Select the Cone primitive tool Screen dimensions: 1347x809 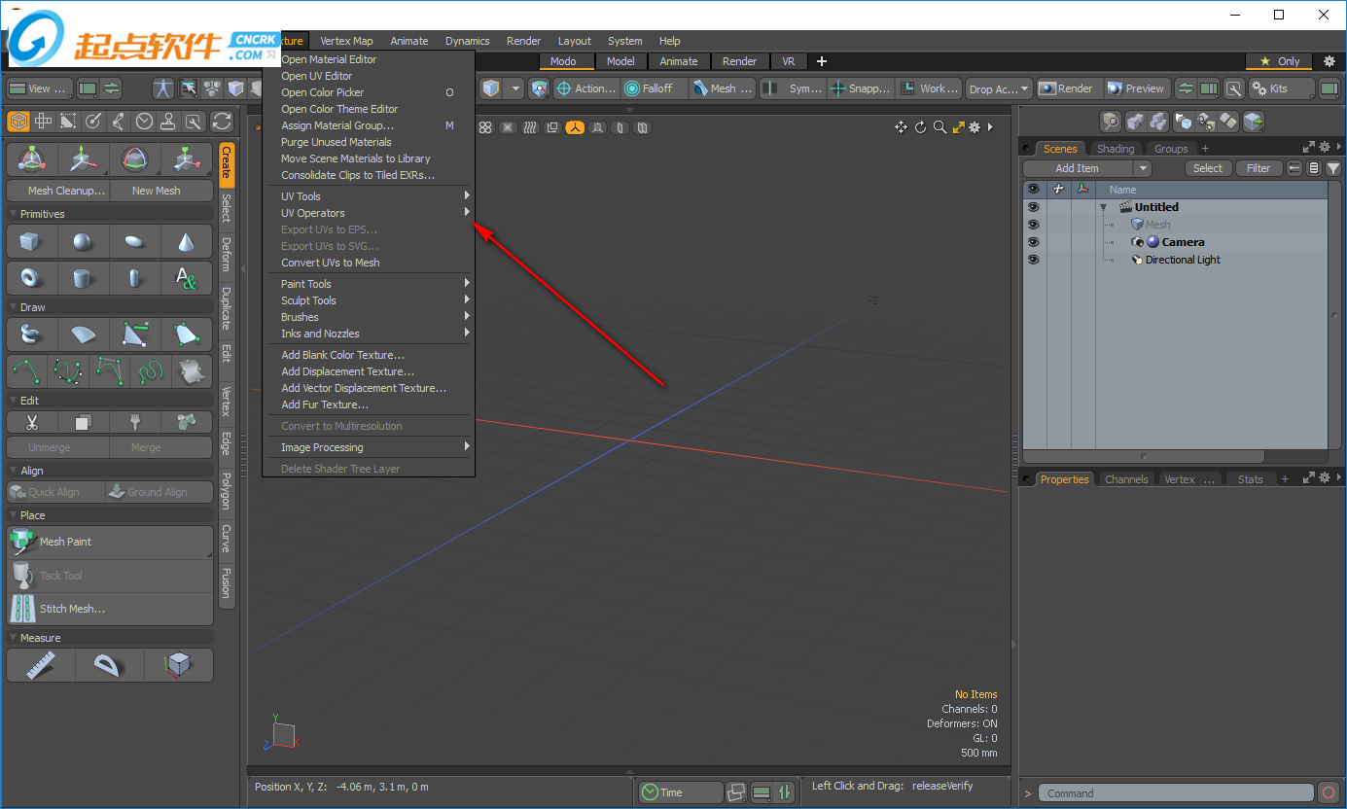pyautogui.click(x=187, y=242)
